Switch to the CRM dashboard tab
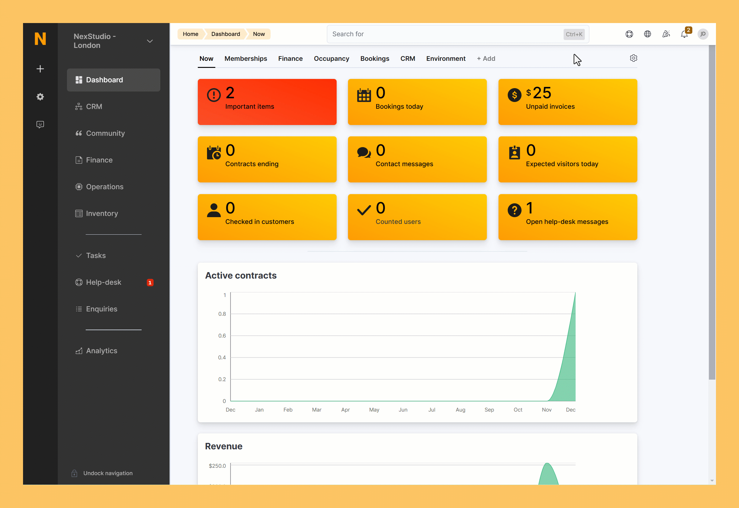This screenshot has width=739, height=508. (x=408, y=59)
